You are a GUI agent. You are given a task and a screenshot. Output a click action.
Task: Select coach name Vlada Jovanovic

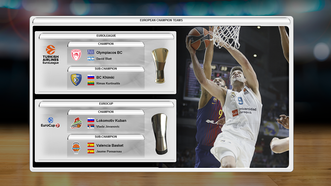[108, 127]
